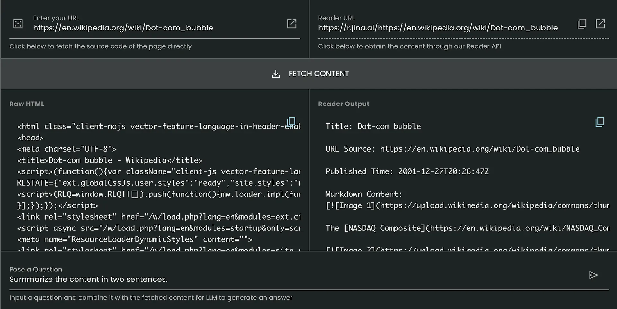Click the random URL dice icon
This screenshot has width=617, height=309.
click(18, 24)
